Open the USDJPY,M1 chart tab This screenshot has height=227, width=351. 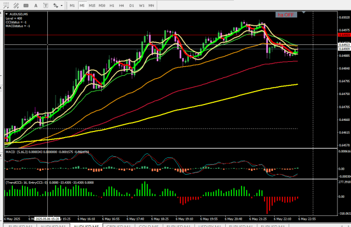tap(209, 226)
